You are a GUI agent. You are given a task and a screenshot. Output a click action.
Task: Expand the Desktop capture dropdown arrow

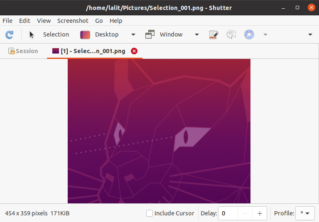coord(133,34)
